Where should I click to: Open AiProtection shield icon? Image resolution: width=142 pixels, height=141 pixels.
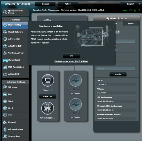pos(5,39)
